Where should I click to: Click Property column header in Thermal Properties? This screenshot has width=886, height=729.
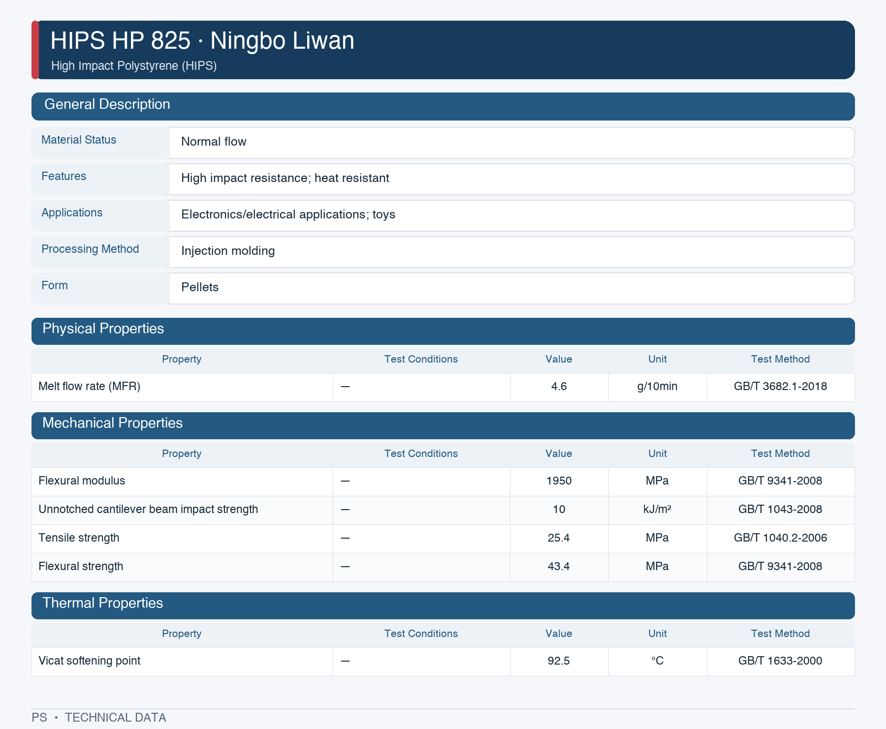click(x=182, y=634)
